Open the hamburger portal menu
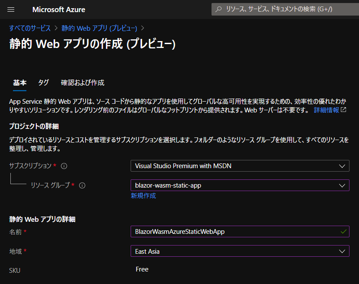The width and height of the screenshot is (359, 284). (11, 10)
